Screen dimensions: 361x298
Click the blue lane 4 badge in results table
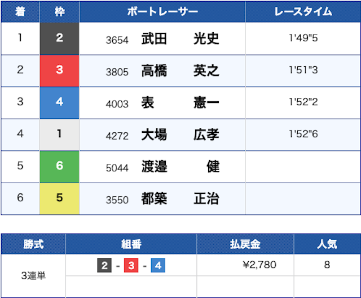click(59, 103)
